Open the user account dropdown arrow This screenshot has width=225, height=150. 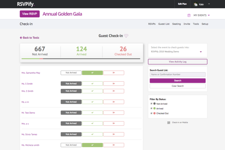209,4
